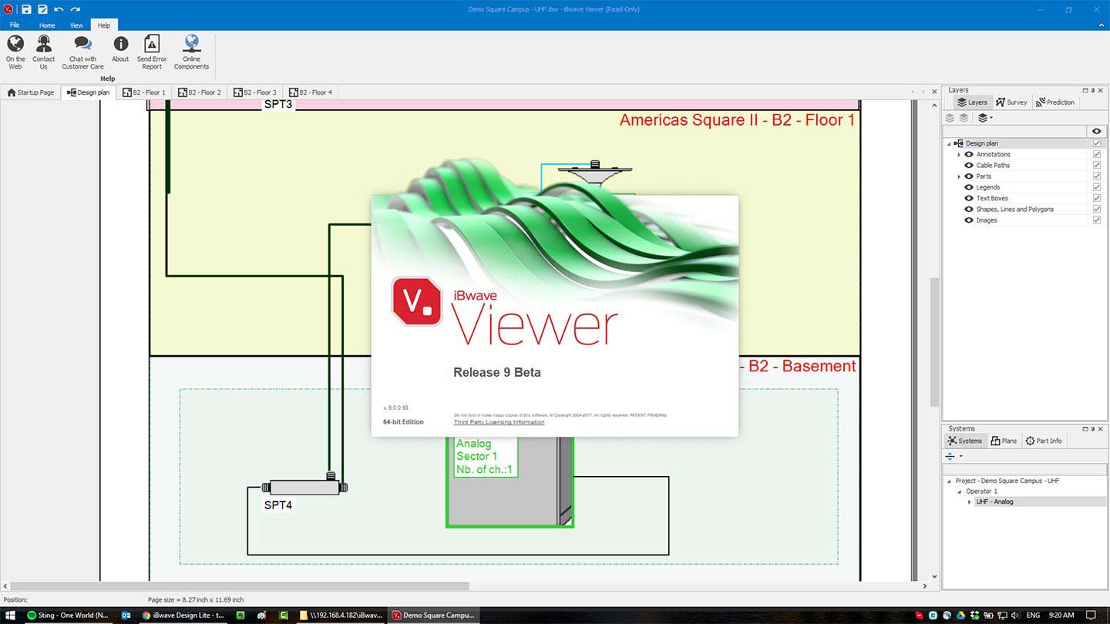The height and width of the screenshot is (624, 1110).
Task: Open Online Components icon
Action: (x=192, y=44)
